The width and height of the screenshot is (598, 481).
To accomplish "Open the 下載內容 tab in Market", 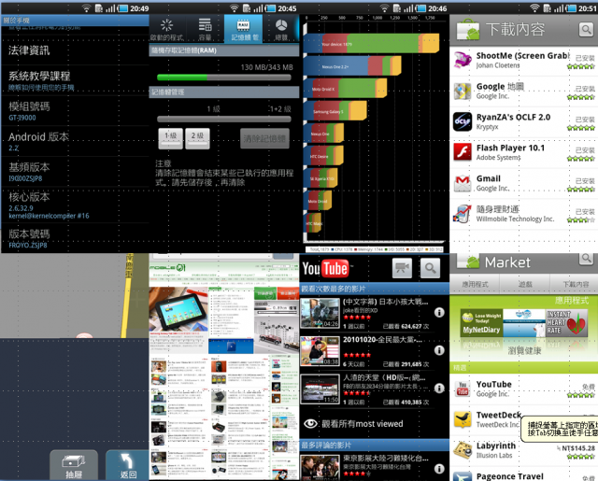I will point(576,284).
